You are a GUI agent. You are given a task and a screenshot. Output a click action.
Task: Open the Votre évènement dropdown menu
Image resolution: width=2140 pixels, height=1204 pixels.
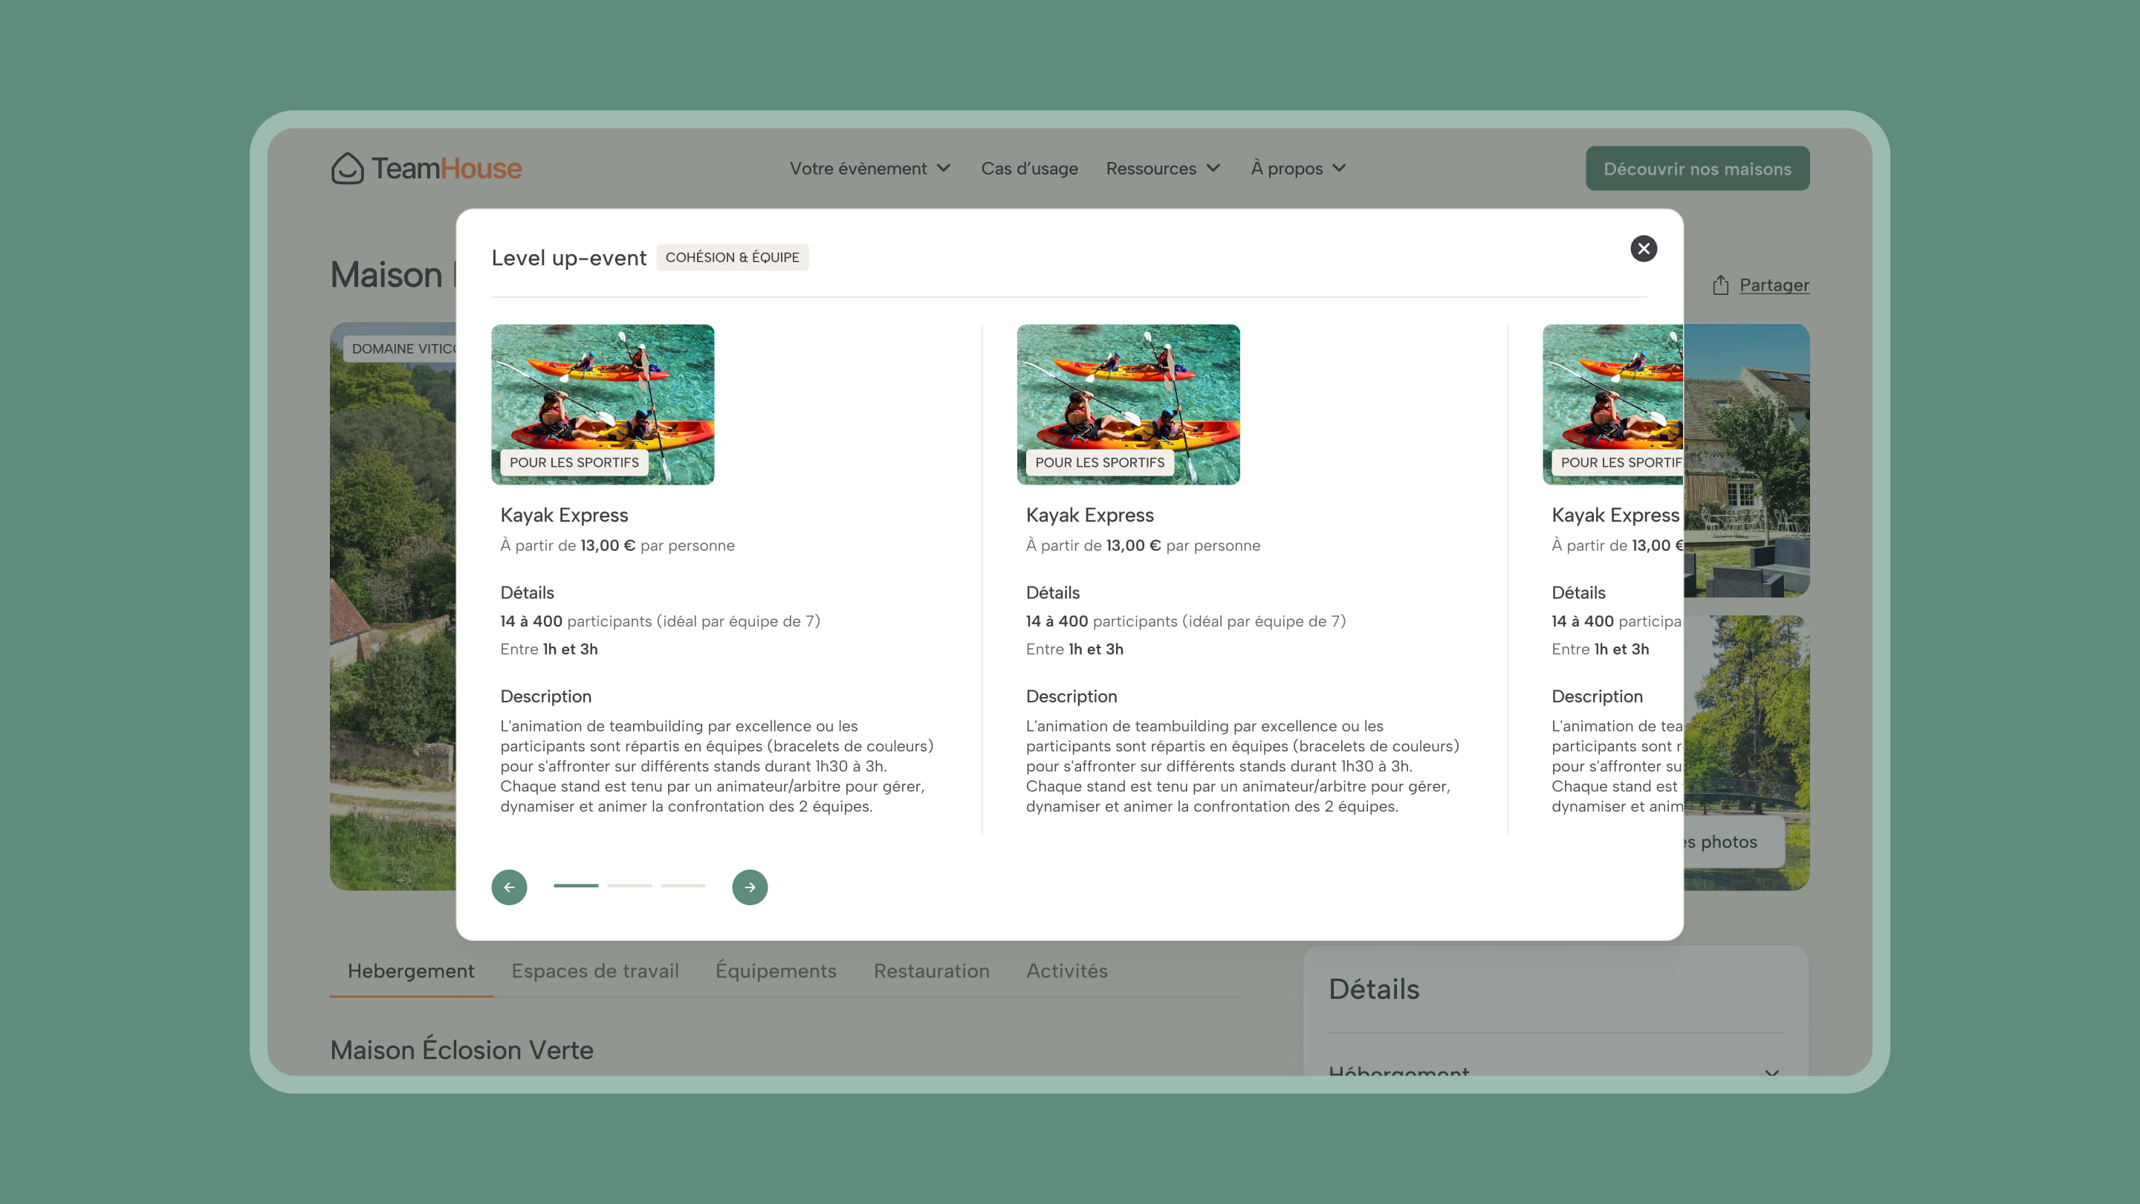click(x=870, y=169)
